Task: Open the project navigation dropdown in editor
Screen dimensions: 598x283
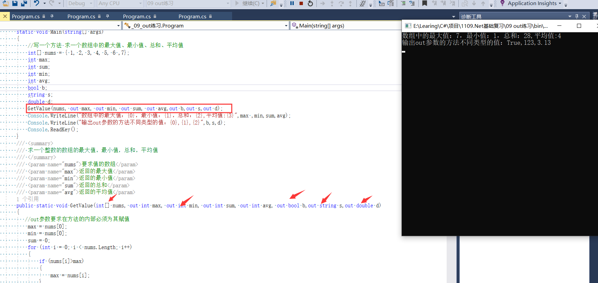Action: pyautogui.click(x=118, y=25)
